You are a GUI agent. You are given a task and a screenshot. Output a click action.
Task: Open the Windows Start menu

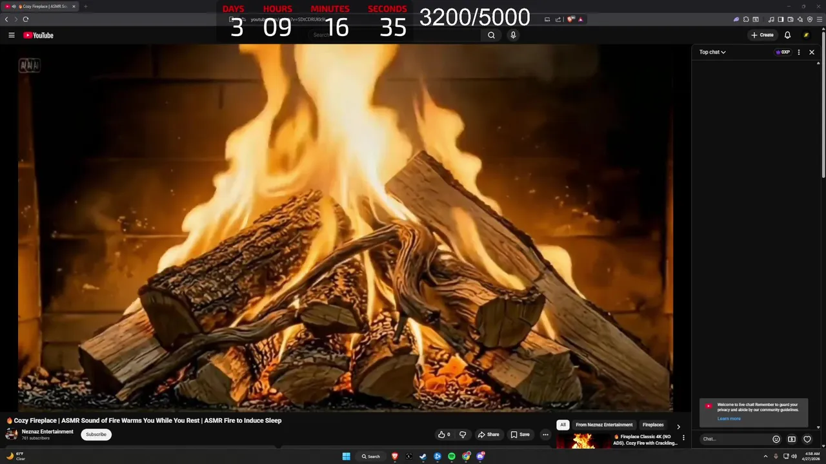point(347,456)
